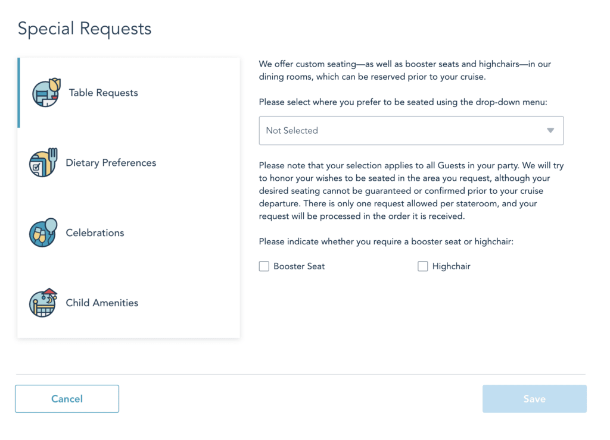Click the Highchair label text
Viewport: 610px width, 440px height.
(451, 266)
